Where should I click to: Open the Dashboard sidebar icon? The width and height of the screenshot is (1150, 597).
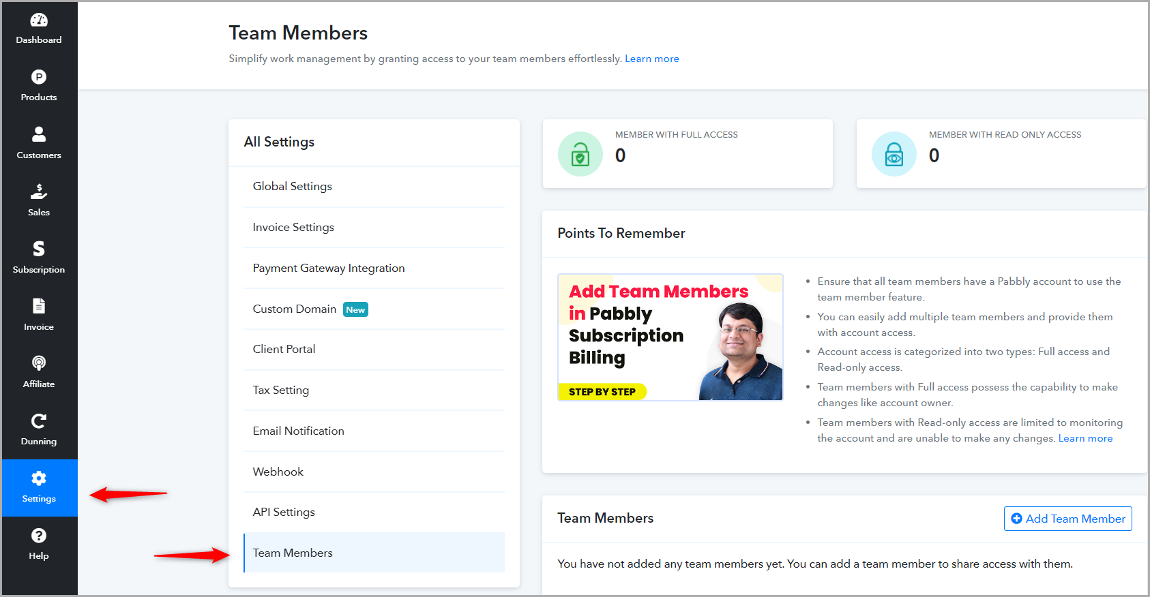coord(39,20)
